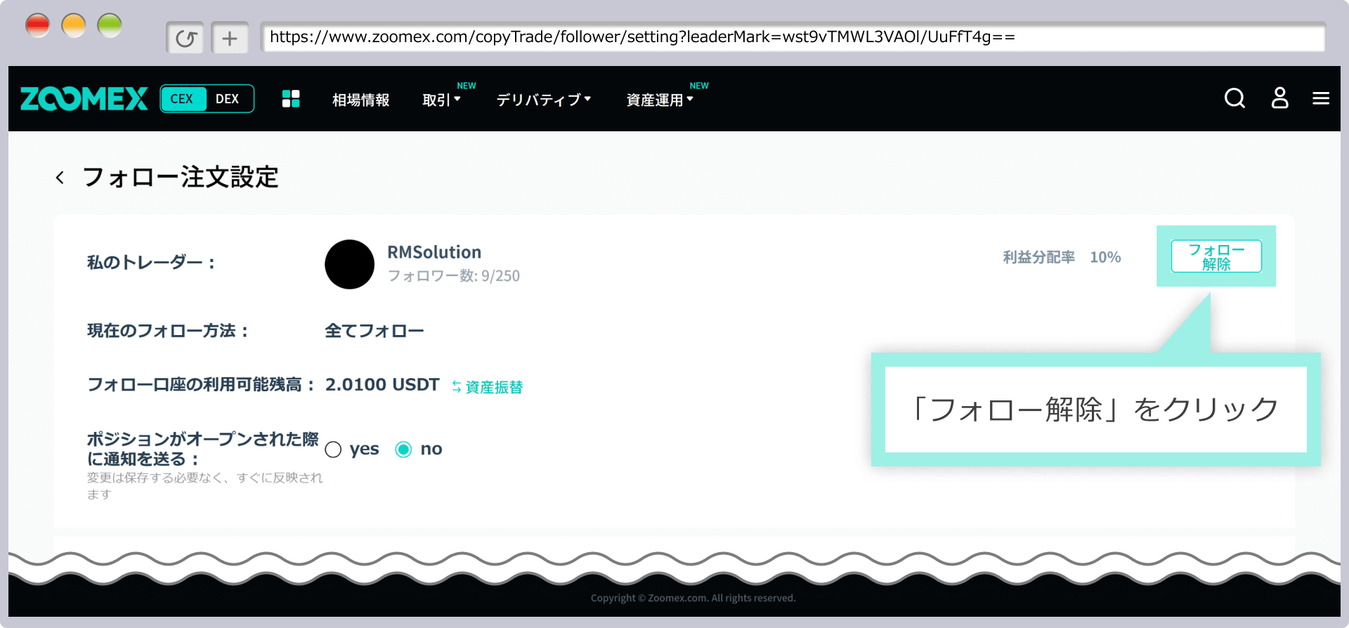Screen dimensions: 1349x628
Task: Click the フォロー解除 unfollow button
Action: coord(1216,256)
